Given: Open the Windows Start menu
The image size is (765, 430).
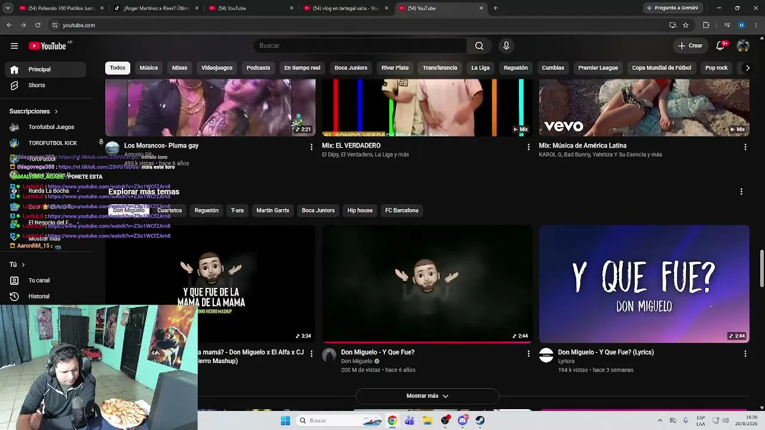Looking at the screenshot, I should pyautogui.click(x=286, y=420).
